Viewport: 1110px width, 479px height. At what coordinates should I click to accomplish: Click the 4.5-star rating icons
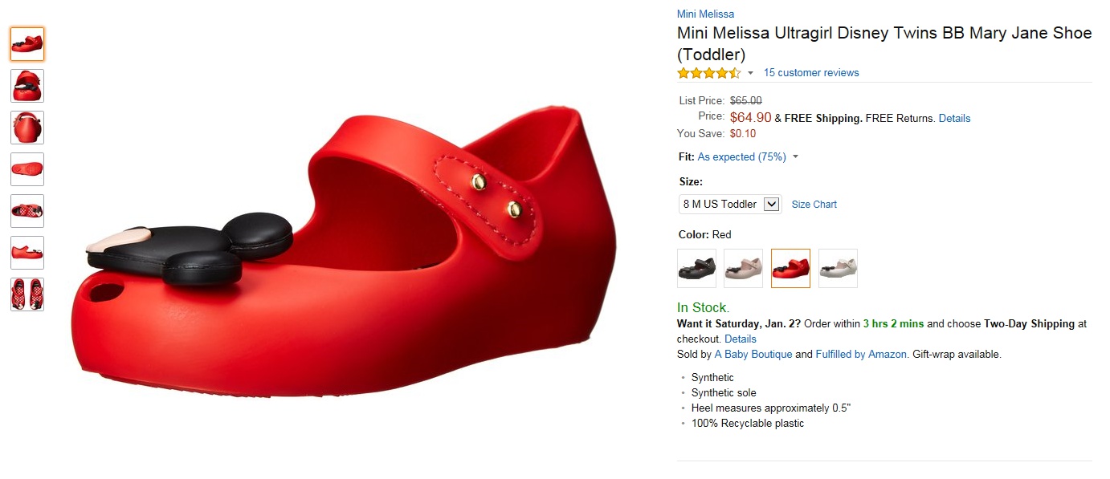coord(708,73)
